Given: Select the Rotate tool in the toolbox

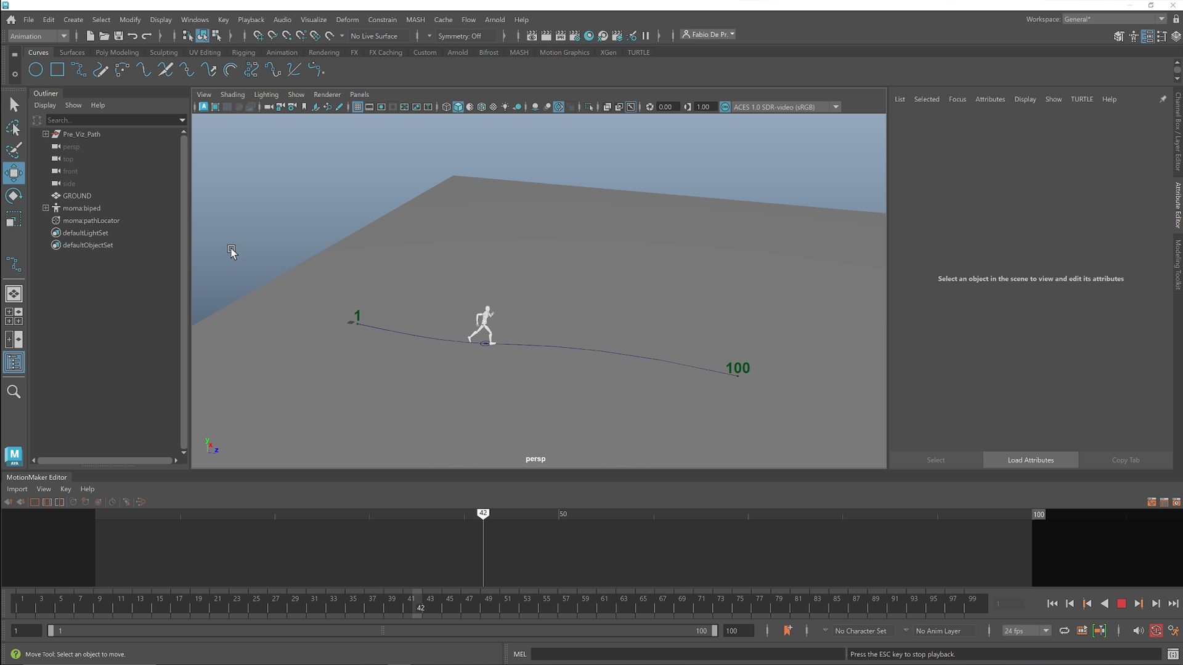Looking at the screenshot, I should 14,196.
